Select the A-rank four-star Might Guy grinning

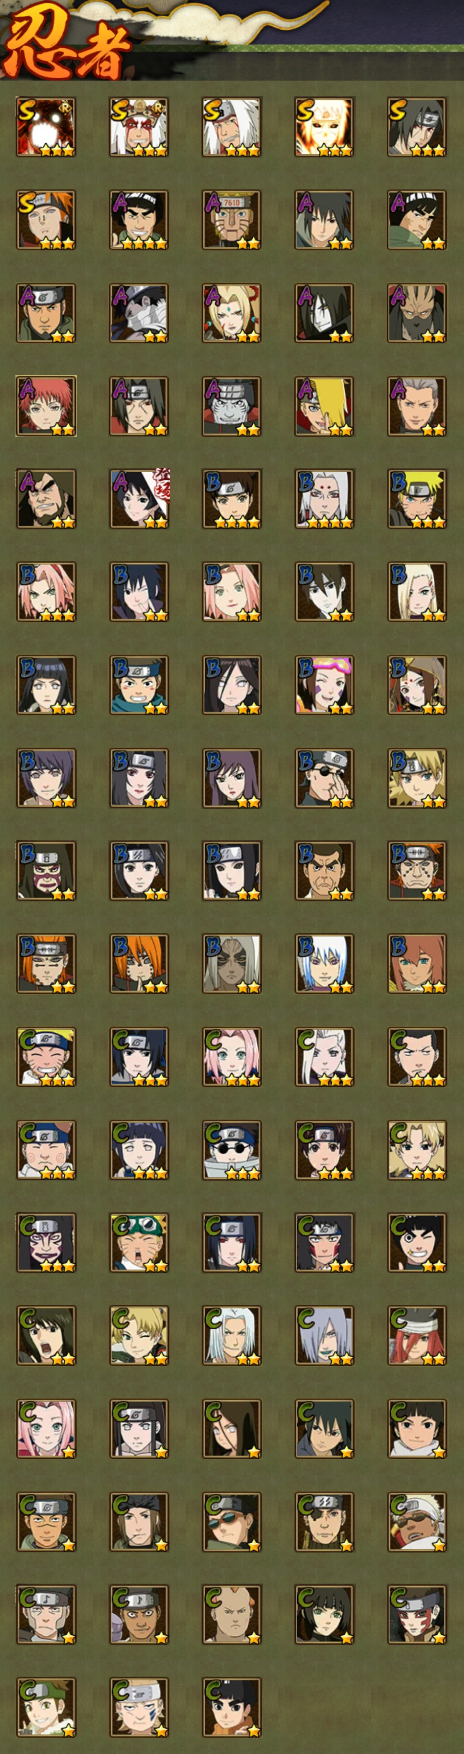(139, 220)
